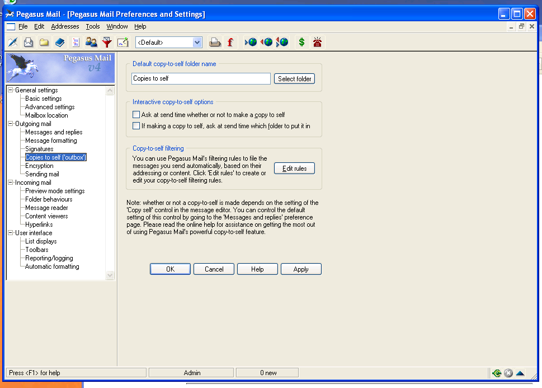Select Basic settings in the tree
This screenshot has width=542, height=388.
(44, 99)
